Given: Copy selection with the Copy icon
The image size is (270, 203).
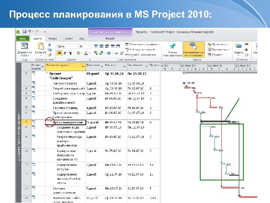Looking at the screenshot, I should pos(49,50).
